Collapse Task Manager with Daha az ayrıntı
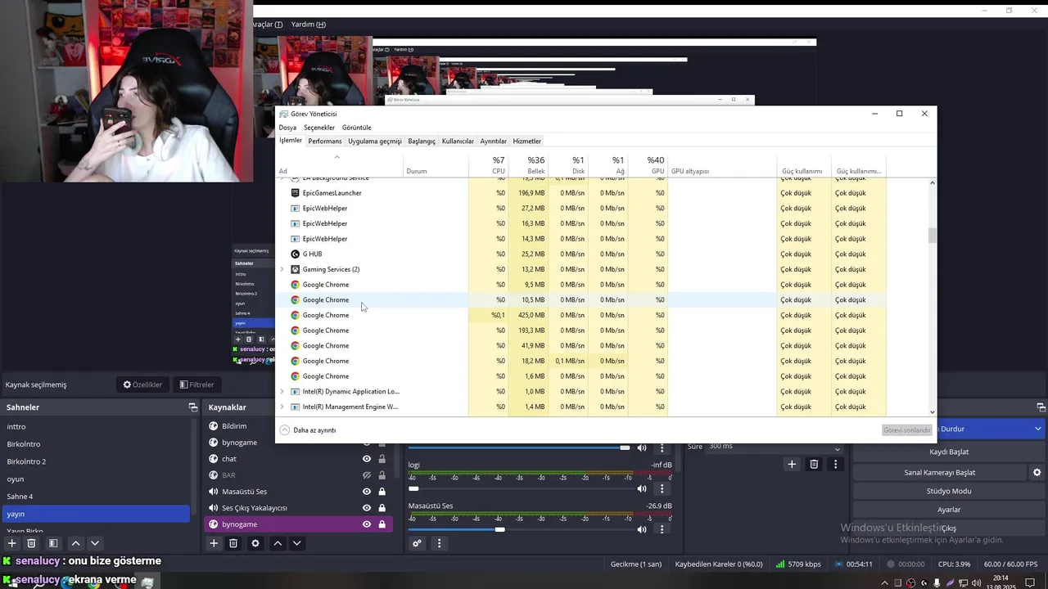The width and height of the screenshot is (1048, 589). click(x=308, y=430)
